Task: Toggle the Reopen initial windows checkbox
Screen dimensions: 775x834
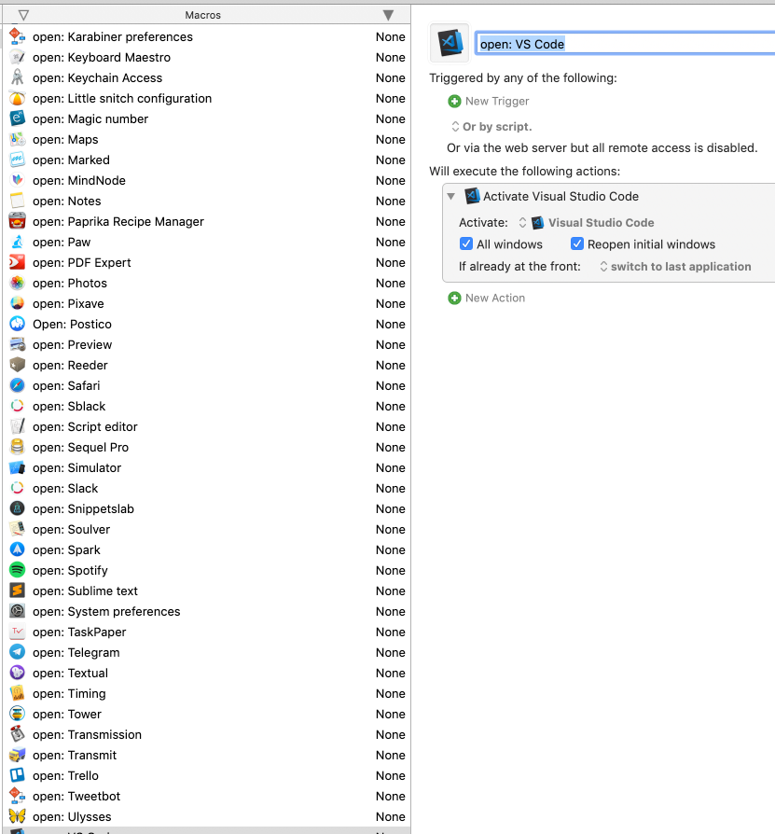Action: (576, 243)
